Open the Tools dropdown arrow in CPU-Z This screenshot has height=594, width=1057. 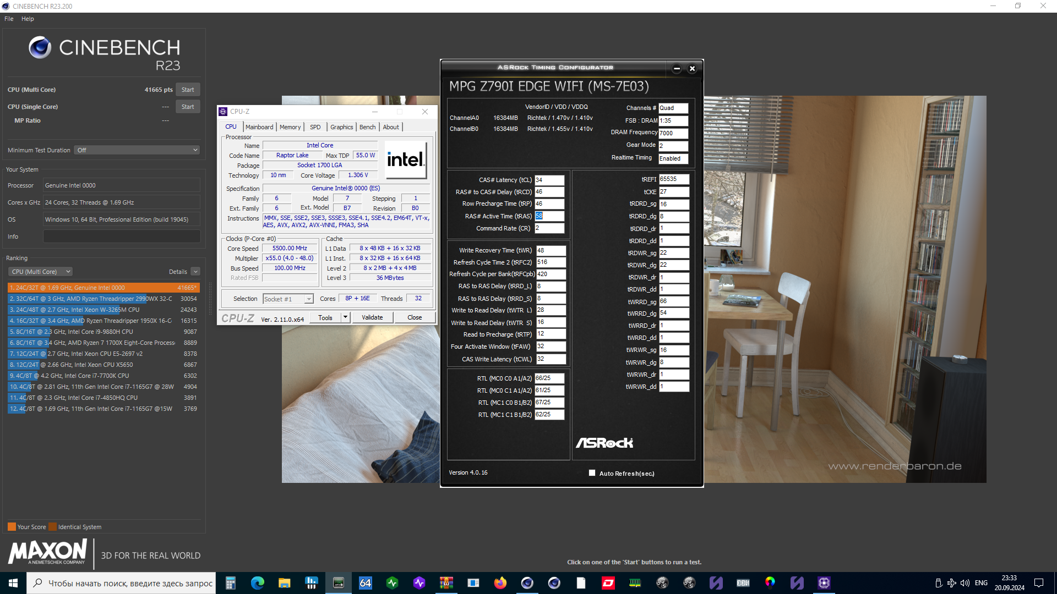click(345, 317)
